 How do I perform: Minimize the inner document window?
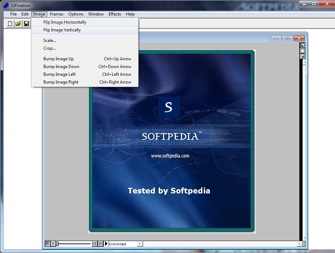[x=276, y=38]
